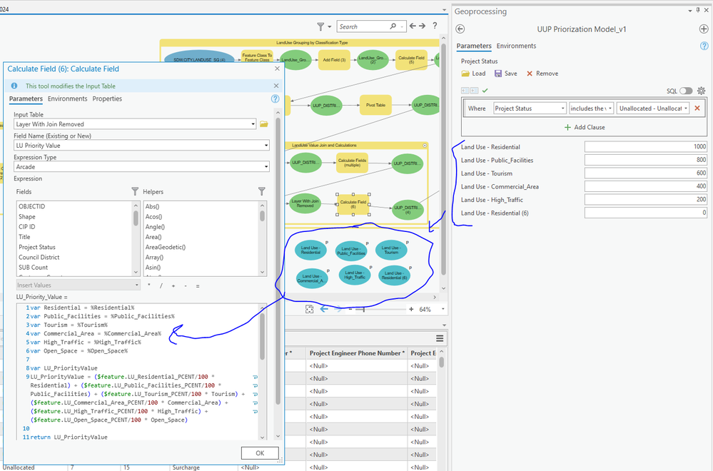
Task: Switch to Environments tab in Calculate Field dialog
Action: (x=67, y=98)
